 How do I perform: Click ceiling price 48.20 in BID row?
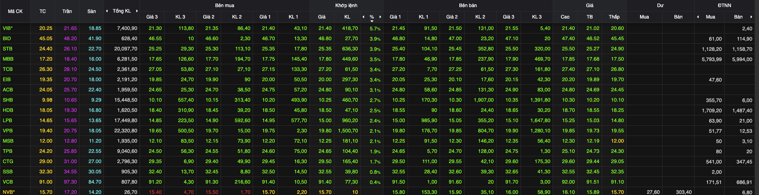tap(70, 39)
